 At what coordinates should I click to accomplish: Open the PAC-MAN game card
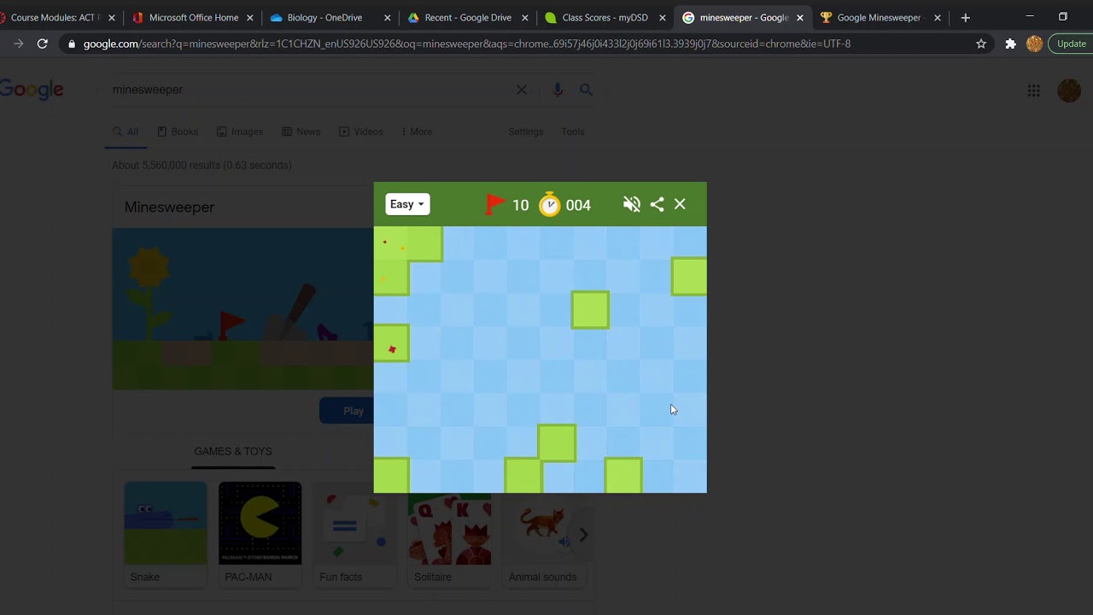[x=260, y=534]
